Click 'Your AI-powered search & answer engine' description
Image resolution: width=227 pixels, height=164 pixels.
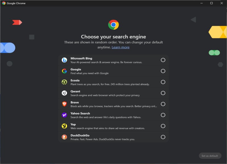click(x=106, y=62)
